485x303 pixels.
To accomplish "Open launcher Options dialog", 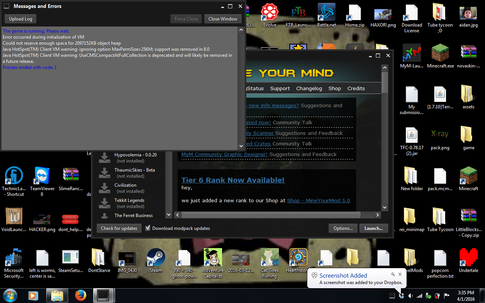I will pyautogui.click(x=343, y=228).
